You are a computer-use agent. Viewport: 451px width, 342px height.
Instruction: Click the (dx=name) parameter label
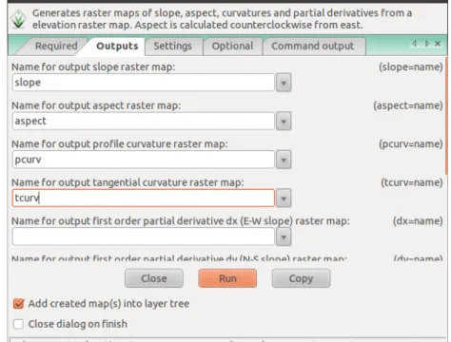(418, 220)
